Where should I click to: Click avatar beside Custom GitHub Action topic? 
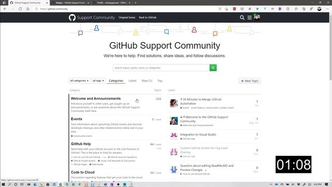click(x=174, y=152)
